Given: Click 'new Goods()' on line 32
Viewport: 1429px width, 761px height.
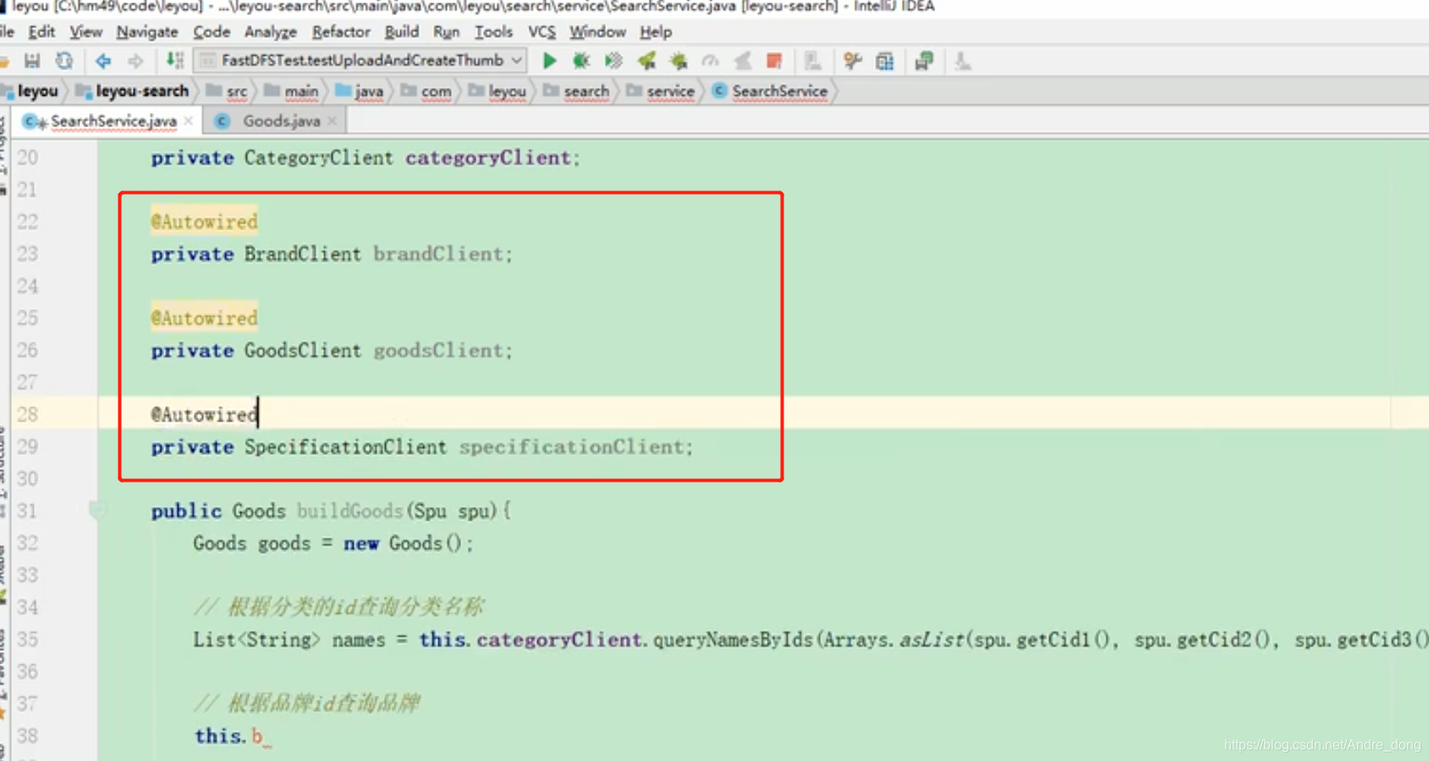Looking at the screenshot, I should pos(403,543).
